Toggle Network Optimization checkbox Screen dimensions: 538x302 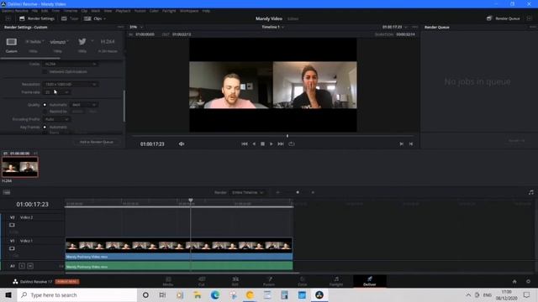coord(45,72)
